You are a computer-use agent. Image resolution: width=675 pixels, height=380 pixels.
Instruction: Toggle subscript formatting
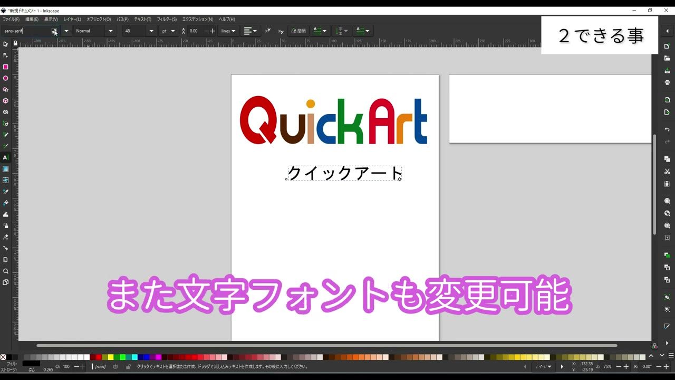(281, 31)
